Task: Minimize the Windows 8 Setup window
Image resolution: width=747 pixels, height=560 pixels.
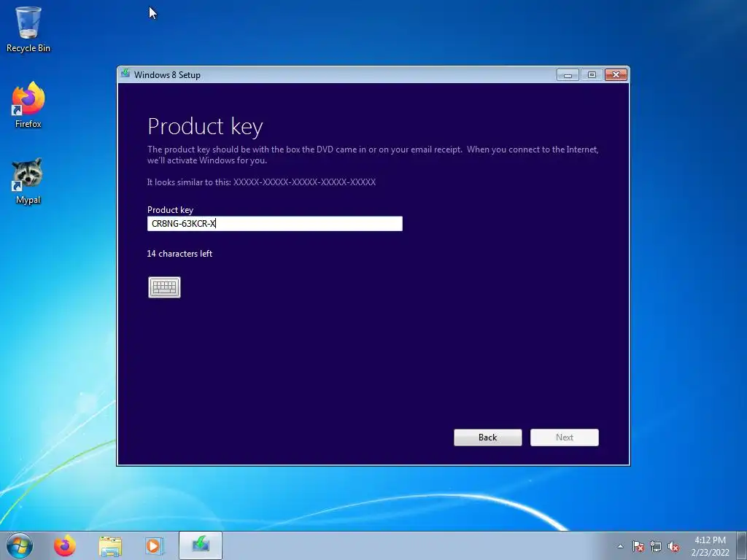Action: pos(568,75)
